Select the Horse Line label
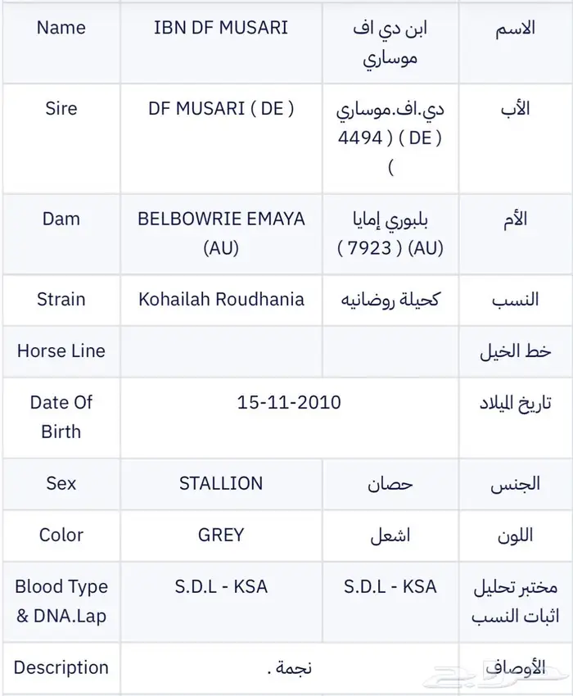This screenshot has width=573, height=696. coord(61,350)
